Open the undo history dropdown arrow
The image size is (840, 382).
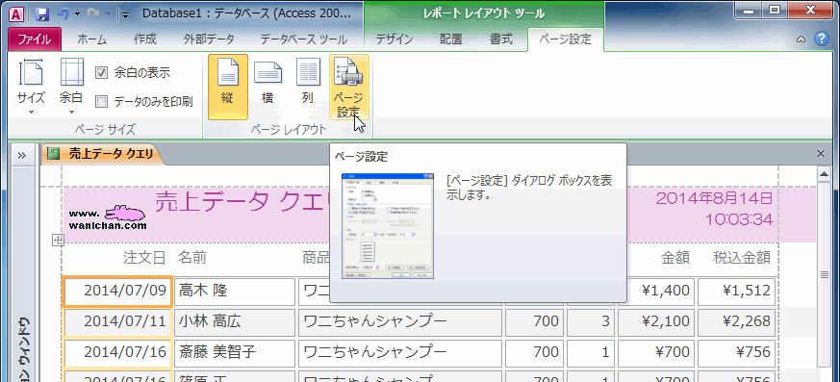(77, 14)
